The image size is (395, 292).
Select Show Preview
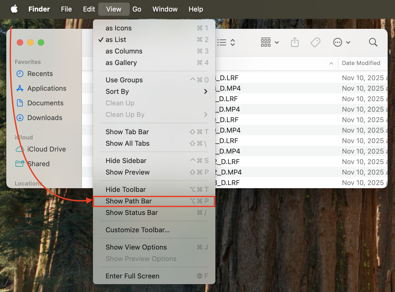(x=154, y=172)
